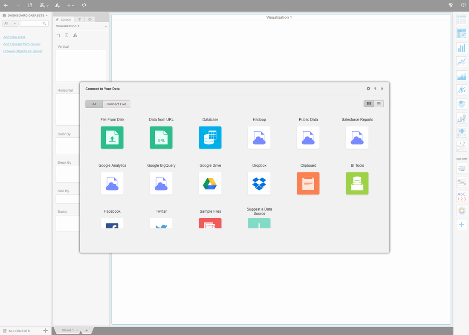Click the Add New Data link
This screenshot has height=335, width=469.
coord(14,37)
